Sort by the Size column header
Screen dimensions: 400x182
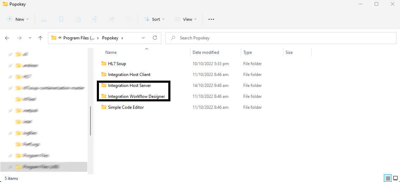289,52
